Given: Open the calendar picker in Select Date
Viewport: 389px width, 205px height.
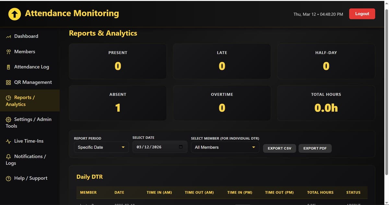Looking at the screenshot, I should (181, 147).
